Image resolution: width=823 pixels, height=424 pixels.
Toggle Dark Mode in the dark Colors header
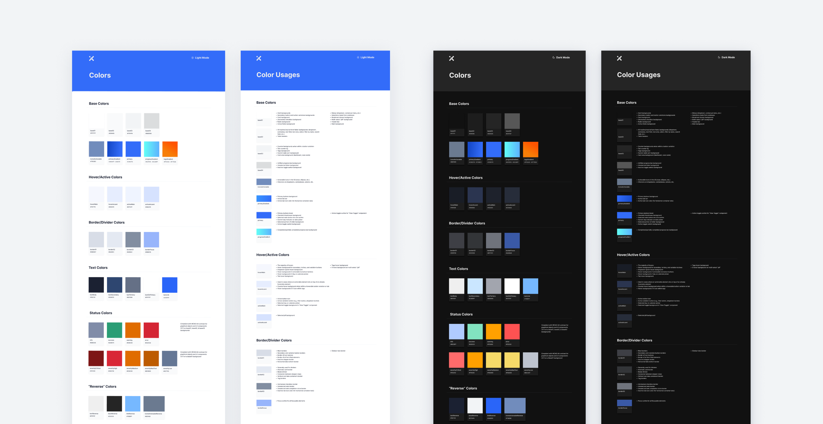coord(561,58)
